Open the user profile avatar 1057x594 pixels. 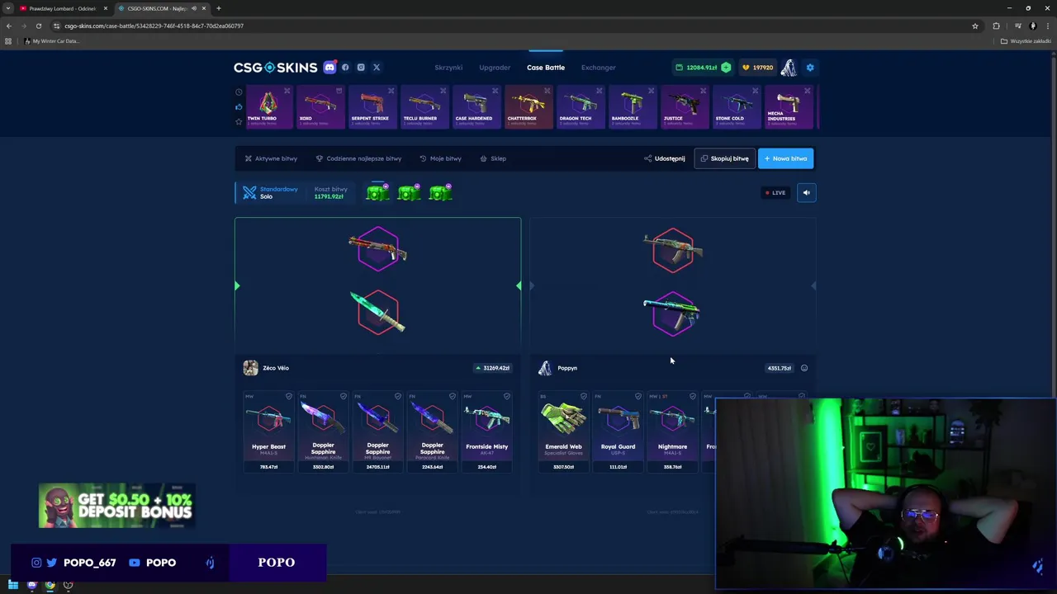tap(789, 68)
